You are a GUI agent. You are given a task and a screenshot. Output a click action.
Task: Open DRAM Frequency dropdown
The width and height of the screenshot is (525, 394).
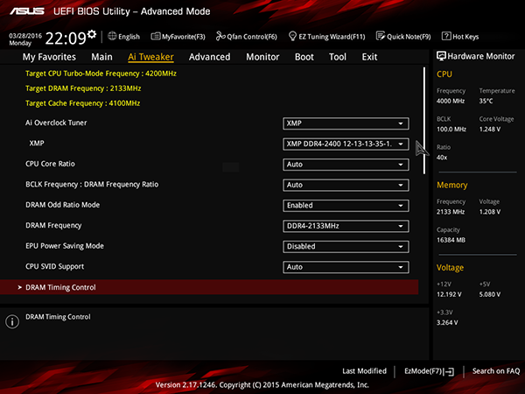pyautogui.click(x=346, y=226)
